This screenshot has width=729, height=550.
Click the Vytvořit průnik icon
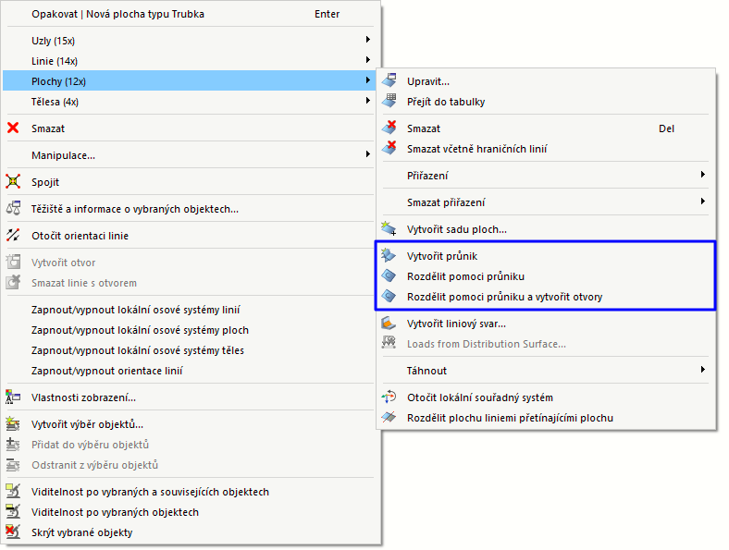[389, 256]
